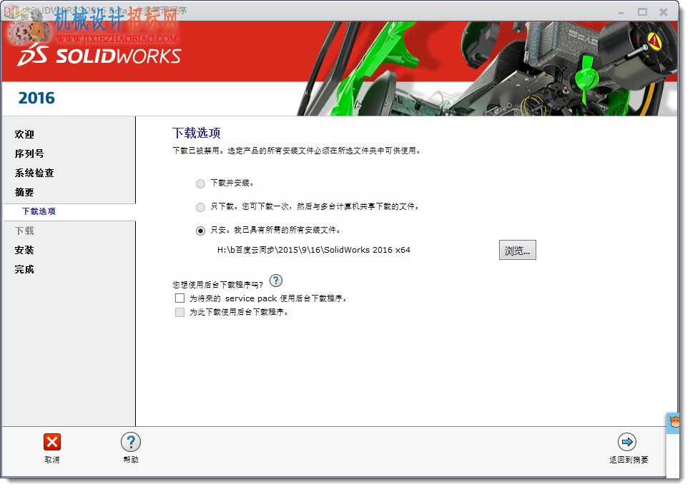Viewport: 690px width, 489px height.
Task: Open help via the question mark icon
Action: pyautogui.click(x=131, y=442)
